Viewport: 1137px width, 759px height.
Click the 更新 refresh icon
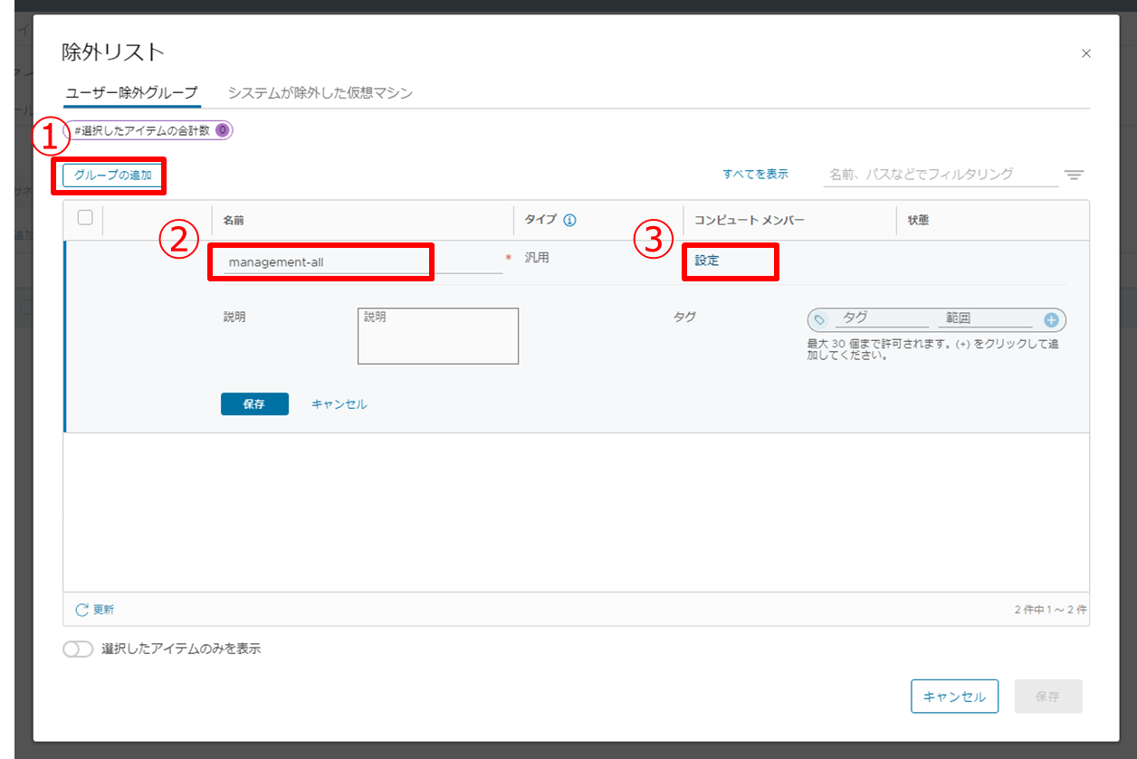[81, 610]
